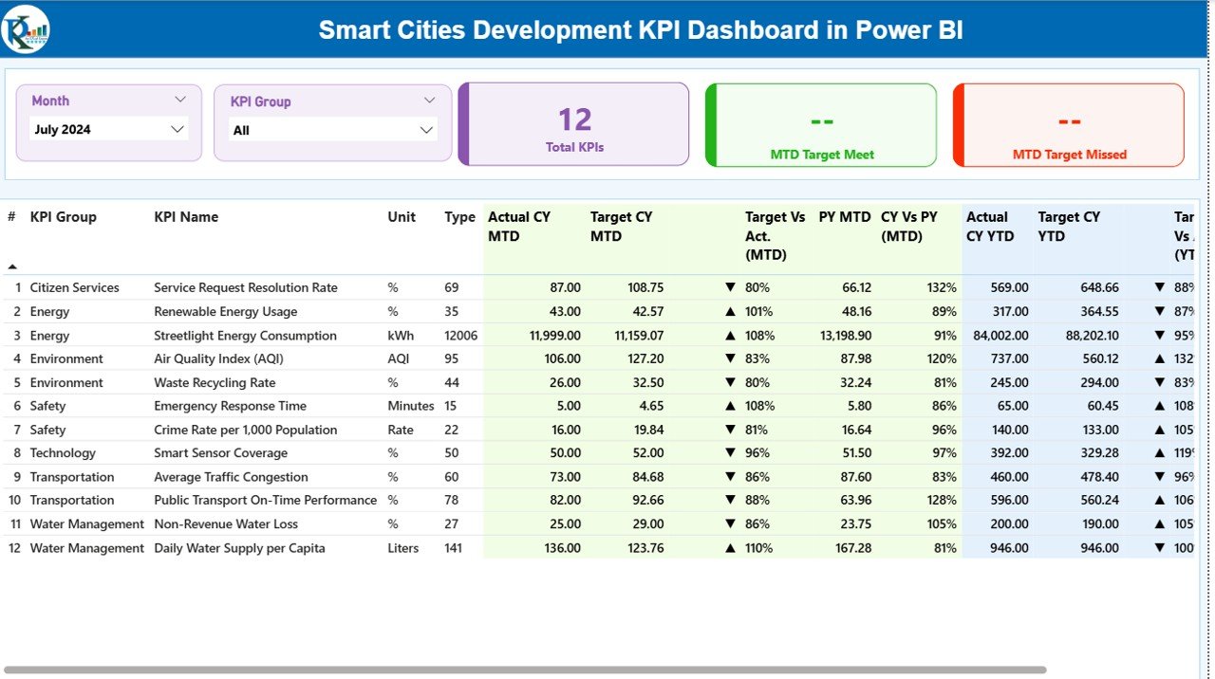1215x679 pixels.
Task: Click down-arrow for Smart Sensor Coverage row
Action: [x=729, y=453]
